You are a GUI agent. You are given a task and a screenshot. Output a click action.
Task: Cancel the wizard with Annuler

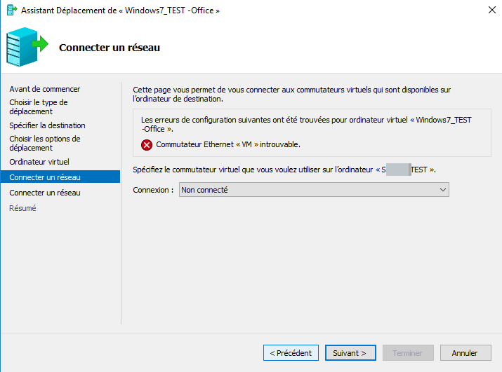(x=465, y=353)
